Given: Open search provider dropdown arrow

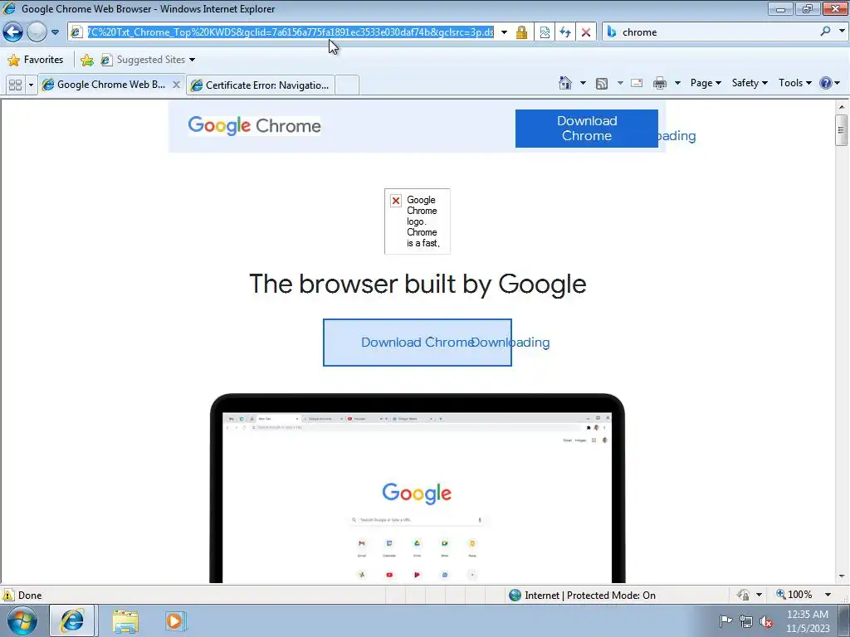Looking at the screenshot, I should (x=842, y=32).
